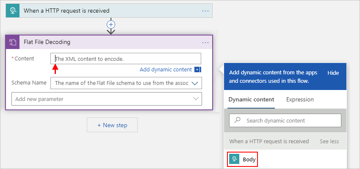
Task: Click the Flat File Decoding title
Action: click(47, 42)
